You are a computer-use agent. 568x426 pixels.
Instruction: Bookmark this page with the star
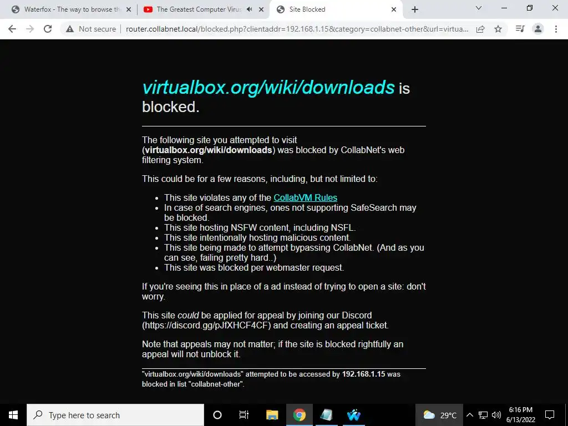point(498,29)
